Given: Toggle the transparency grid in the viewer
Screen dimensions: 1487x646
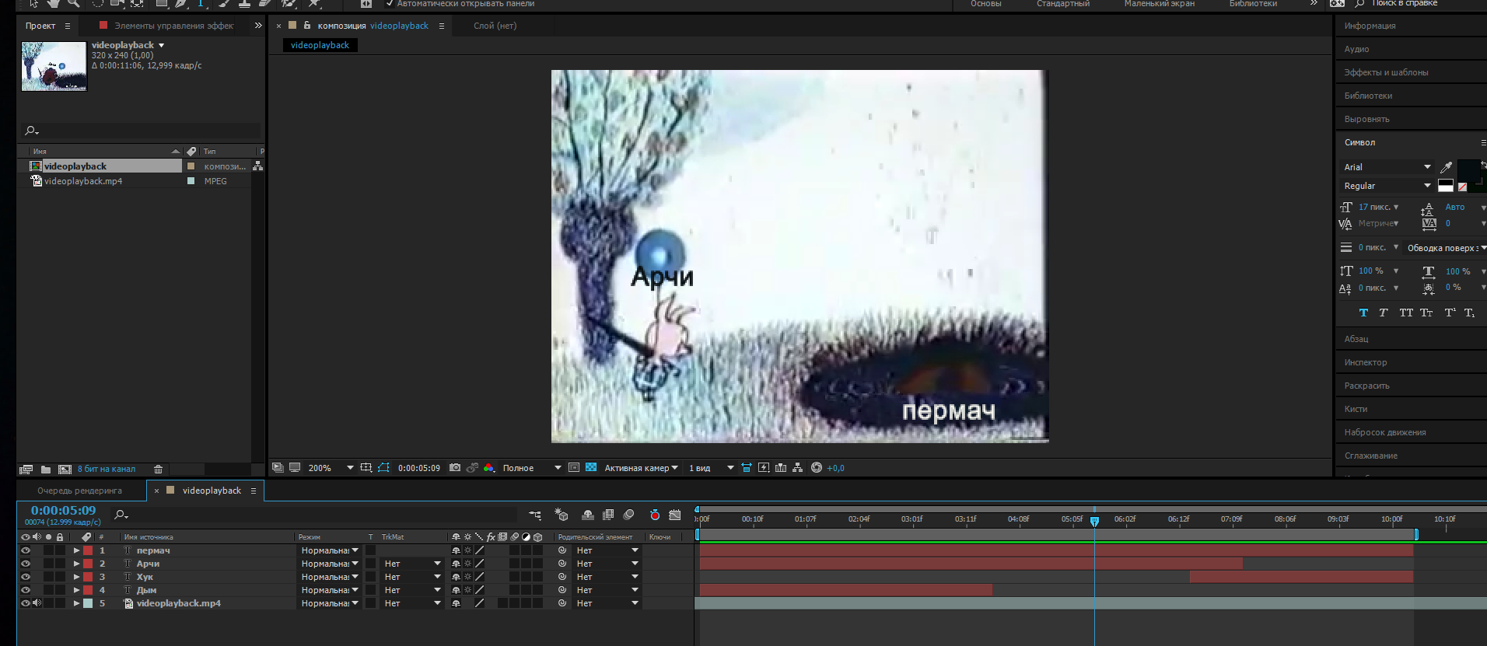Looking at the screenshot, I should (591, 468).
